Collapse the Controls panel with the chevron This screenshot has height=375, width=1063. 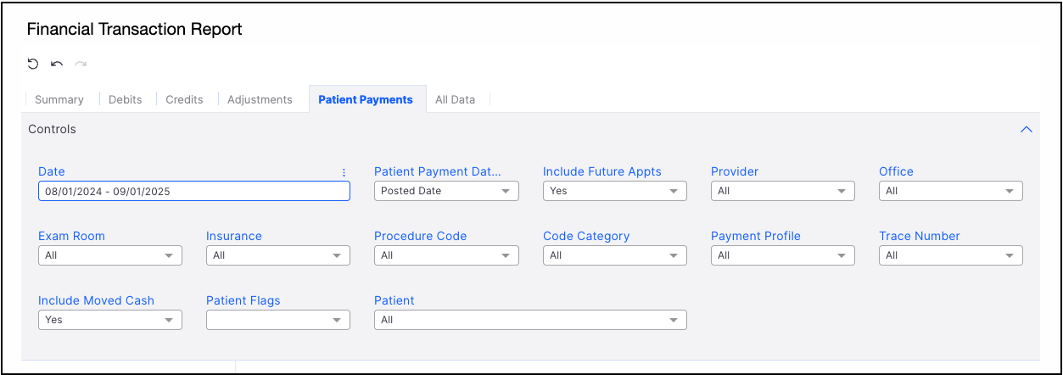tap(1026, 130)
